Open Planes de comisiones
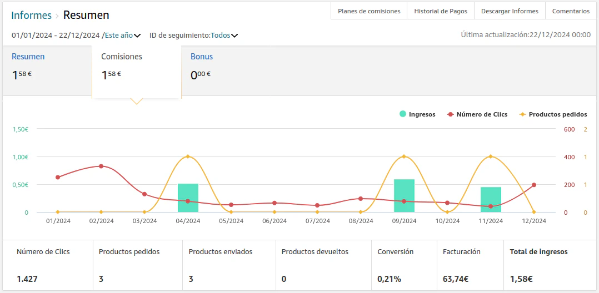The image size is (599, 293). click(x=369, y=11)
